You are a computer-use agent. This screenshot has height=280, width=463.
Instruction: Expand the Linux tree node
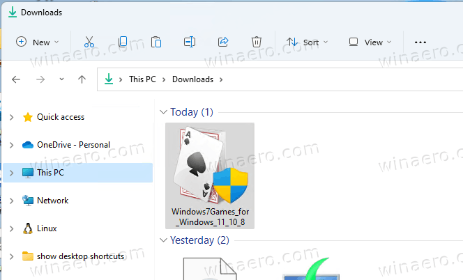point(12,228)
